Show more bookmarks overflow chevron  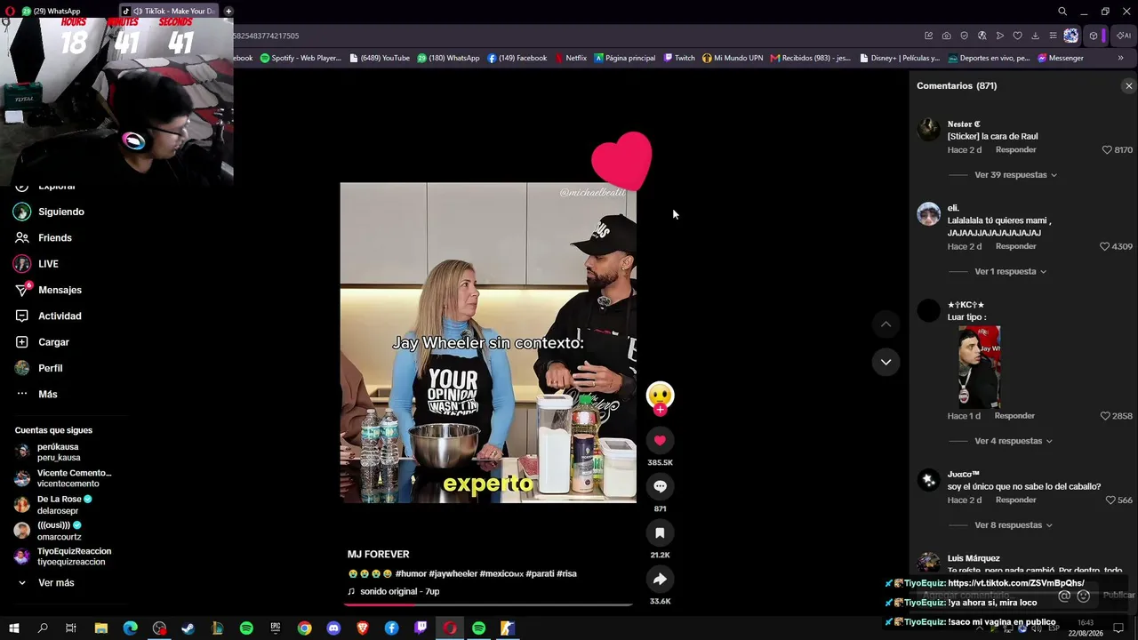[1120, 59]
